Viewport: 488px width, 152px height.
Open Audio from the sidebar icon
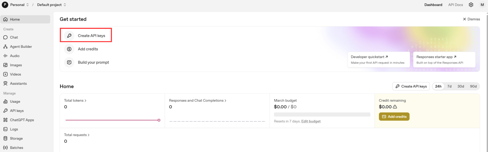tap(5, 56)
